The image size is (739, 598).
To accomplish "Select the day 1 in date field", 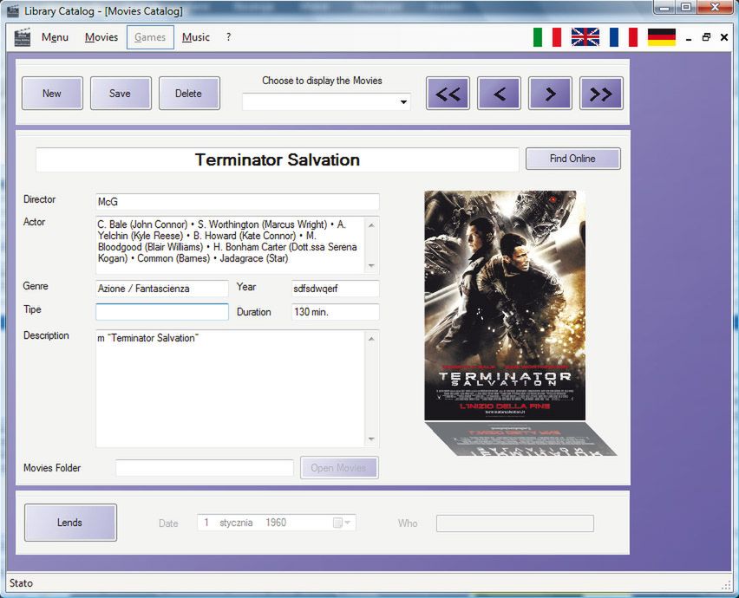I will (x=206, y=523).
